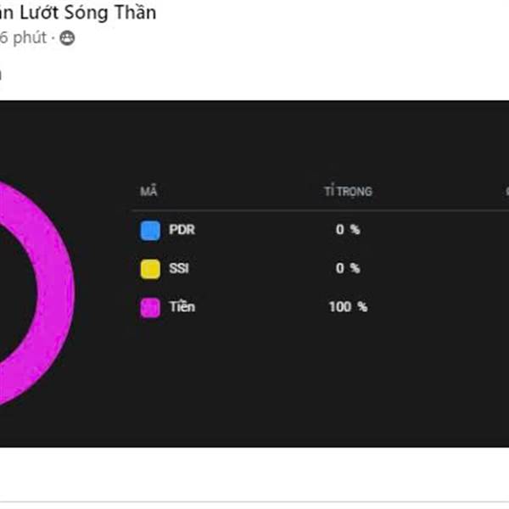Select the magenta Tiền color swatch
The width and height of the screenshot is (509, 509).
[150, 307]
